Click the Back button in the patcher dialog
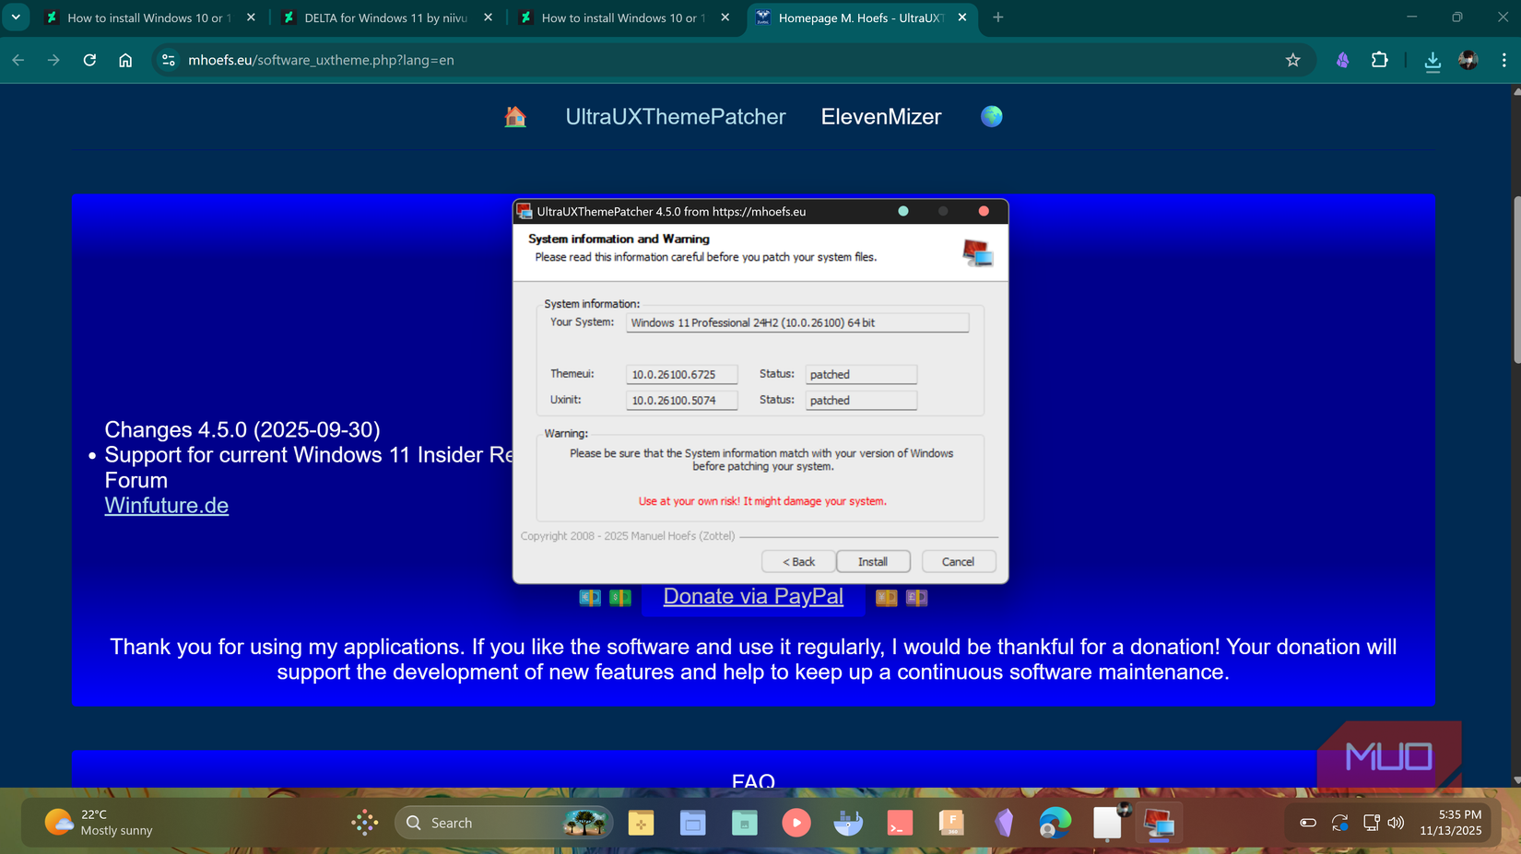This screenshot has width=1521, height=854. coord(797,561)
